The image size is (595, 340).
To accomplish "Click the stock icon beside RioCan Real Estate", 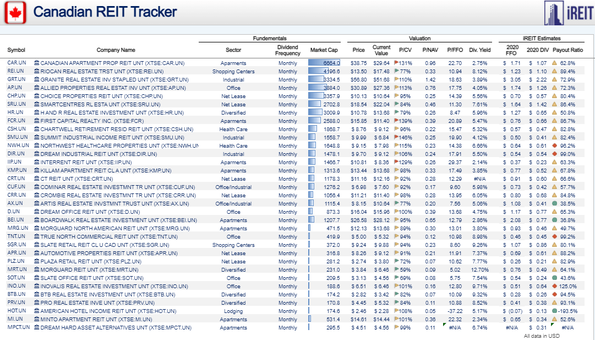I will pos(37,72).
